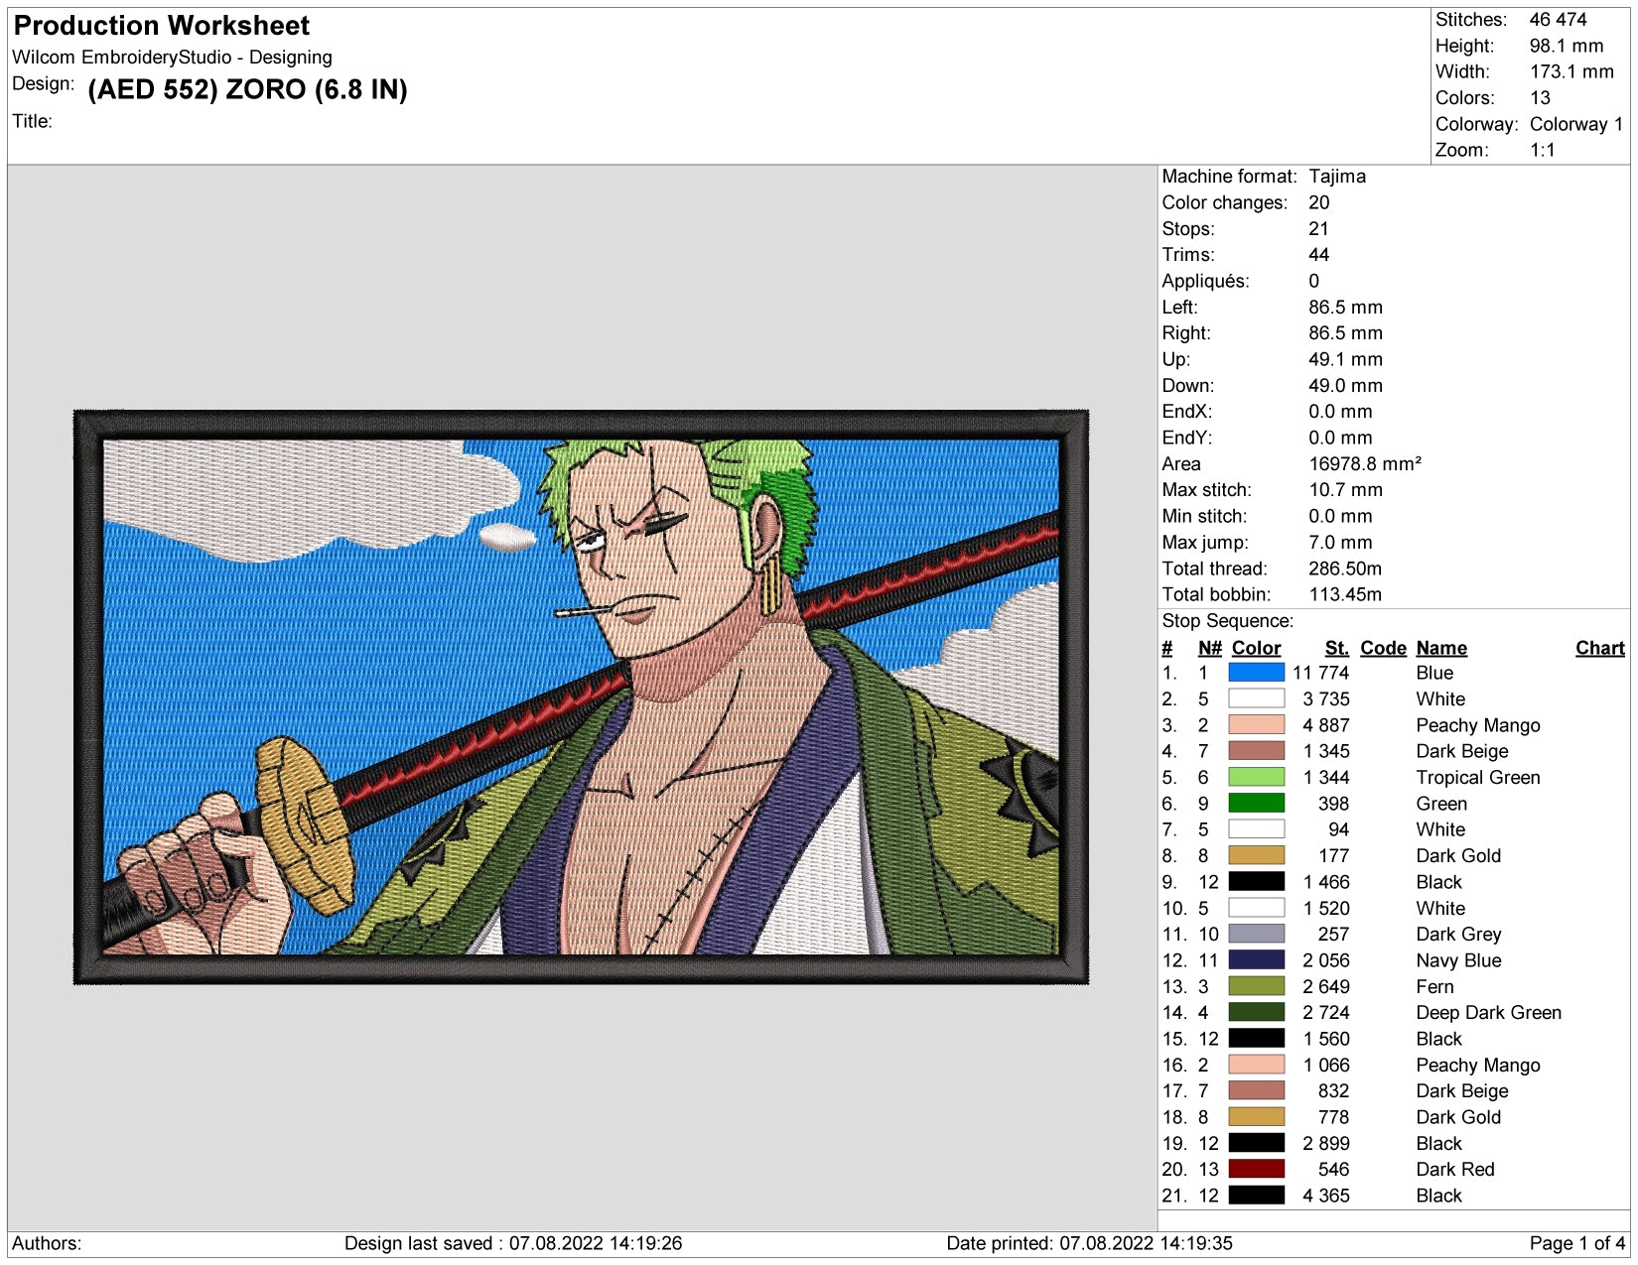The height and width of the screenshot is (1265, 1638).
Task: Select the Green swatch in stop 6
Action: pos(1256,804)
